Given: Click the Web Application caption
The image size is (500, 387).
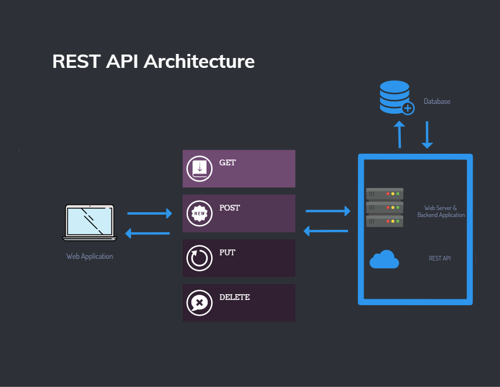Looking at the screenshot, I should coord(89,256).
